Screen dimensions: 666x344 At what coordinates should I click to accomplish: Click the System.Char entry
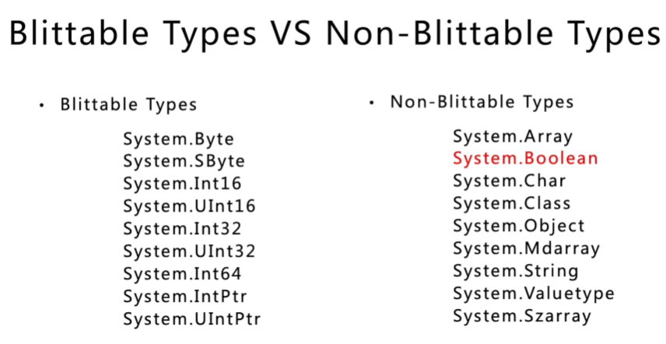(509, 181)
